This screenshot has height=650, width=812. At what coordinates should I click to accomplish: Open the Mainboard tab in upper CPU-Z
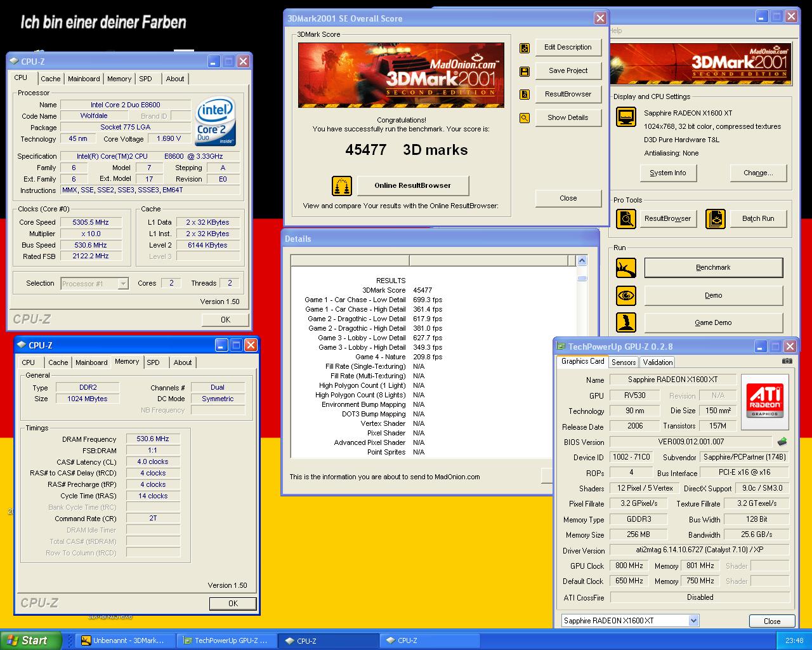(84, 79)
